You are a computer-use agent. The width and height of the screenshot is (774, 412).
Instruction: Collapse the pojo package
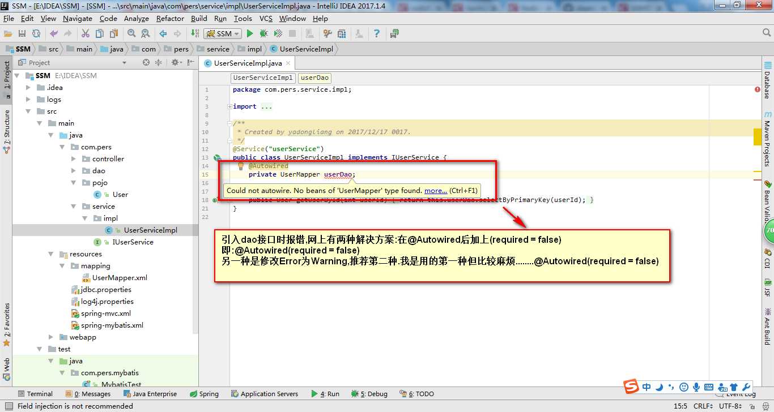(x=74, y=183)
